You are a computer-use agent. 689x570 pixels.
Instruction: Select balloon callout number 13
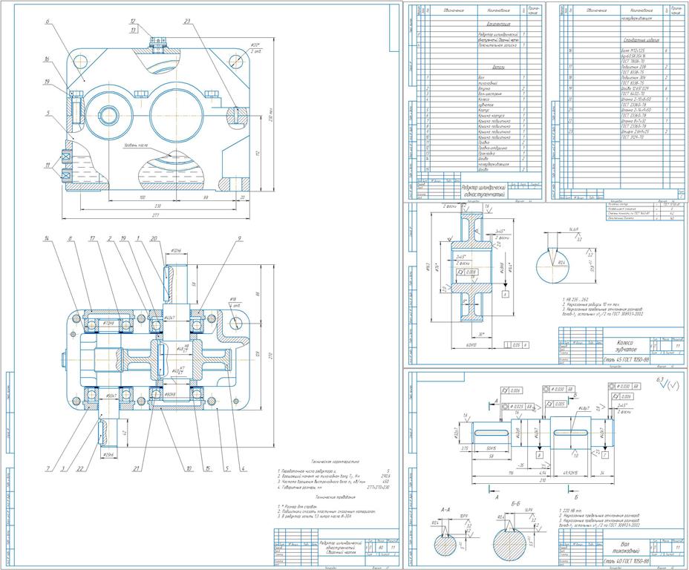click(x=132, y=30)
